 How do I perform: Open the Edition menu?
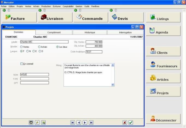pos(12,6)
